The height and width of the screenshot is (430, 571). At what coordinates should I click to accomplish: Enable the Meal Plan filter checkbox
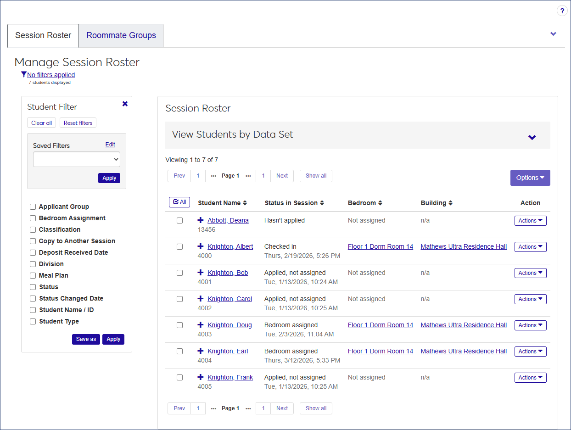(x=33, y=275)
